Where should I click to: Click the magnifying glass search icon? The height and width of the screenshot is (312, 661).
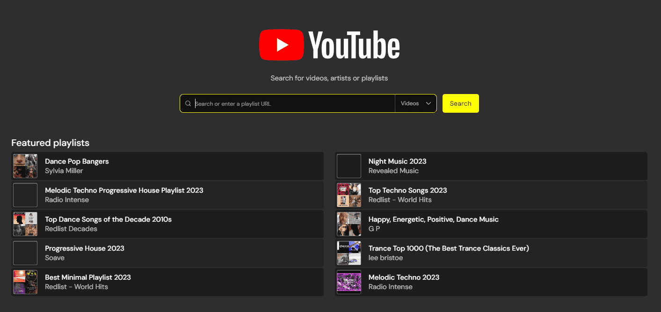click(188, 103)
